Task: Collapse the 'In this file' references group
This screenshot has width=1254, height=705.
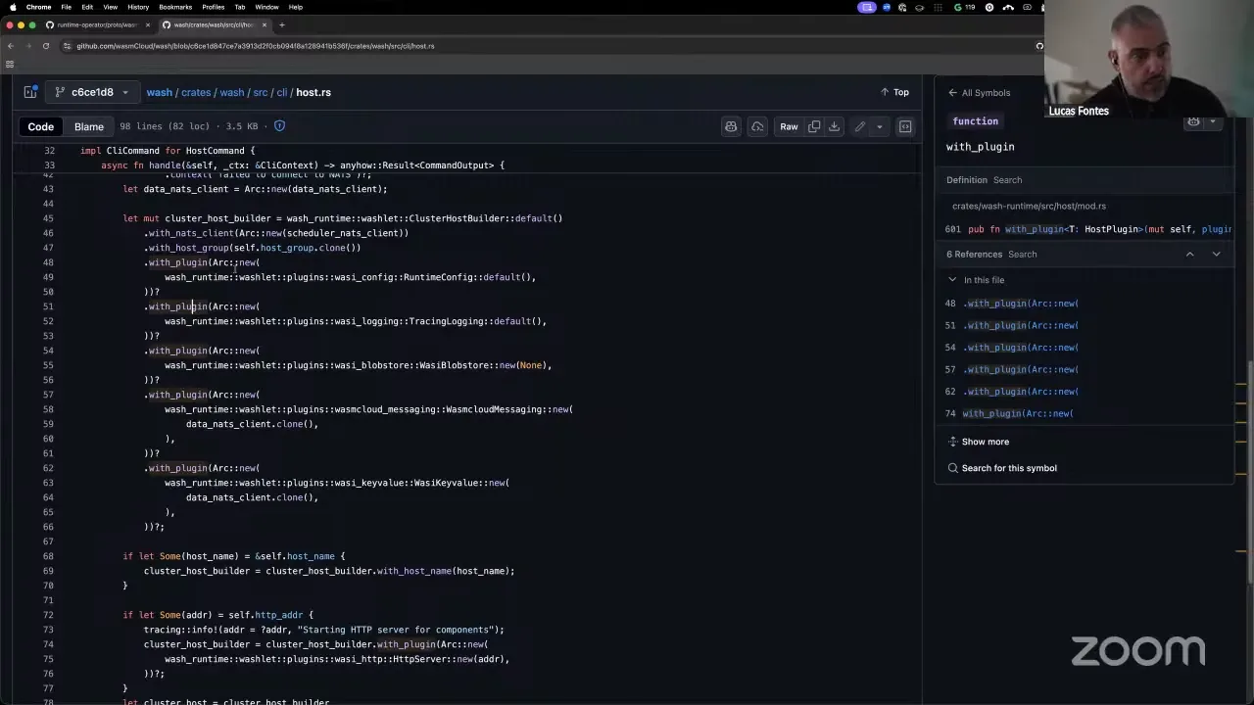Action: (952, 280)
